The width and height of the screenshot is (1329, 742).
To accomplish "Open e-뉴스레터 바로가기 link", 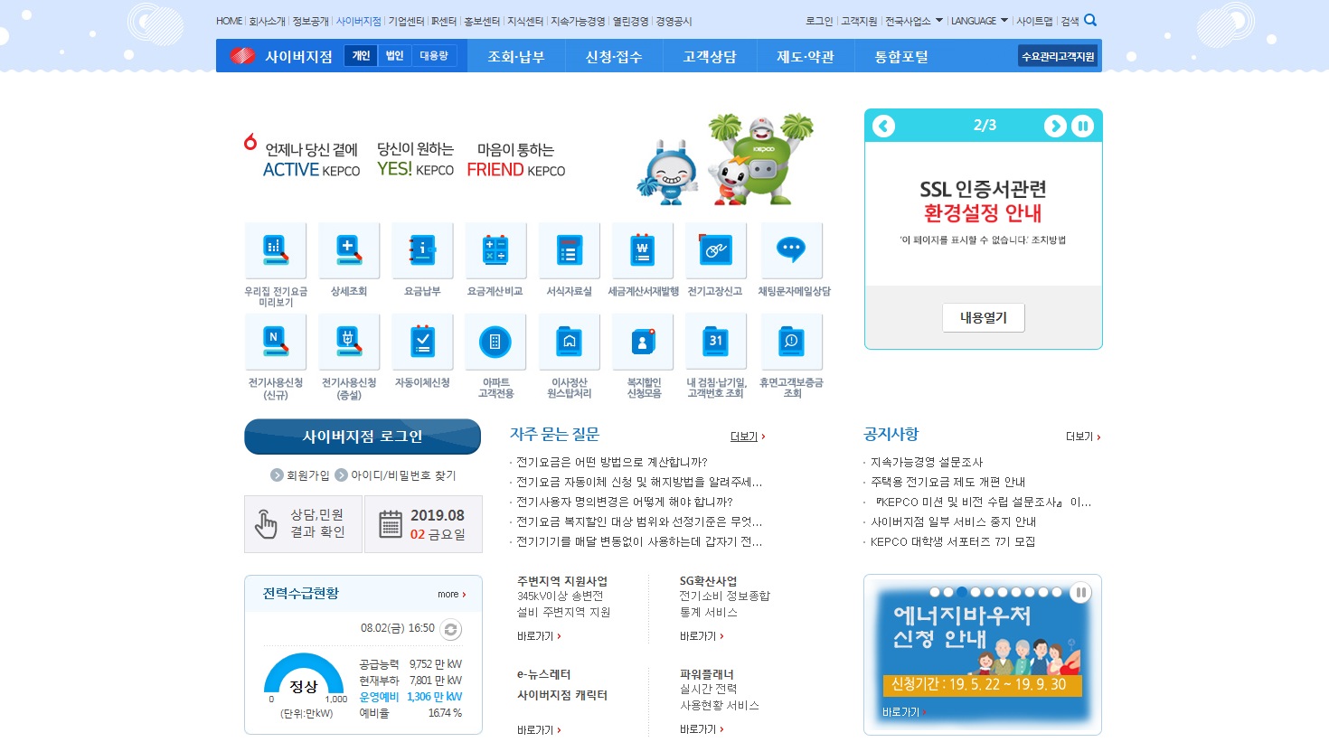I will click(539, 729).
